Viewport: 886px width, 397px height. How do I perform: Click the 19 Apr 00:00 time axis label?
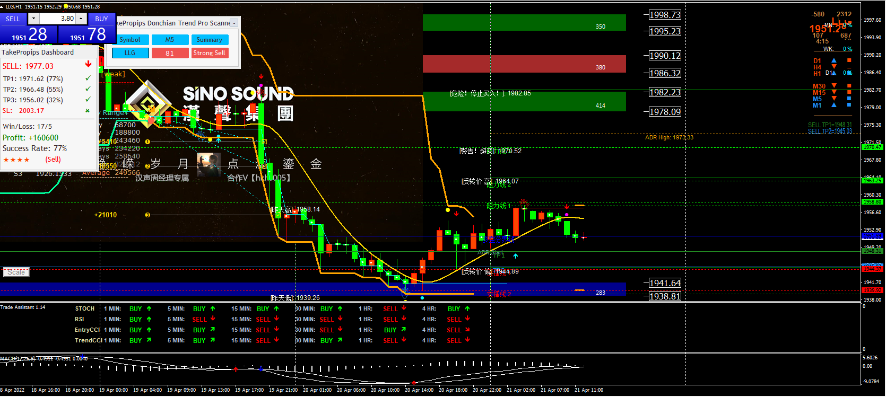tap(114, 390)
